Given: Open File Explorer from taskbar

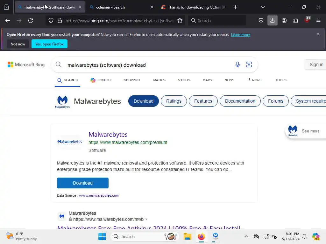Looking at the screenshot, I should (187, 236).
